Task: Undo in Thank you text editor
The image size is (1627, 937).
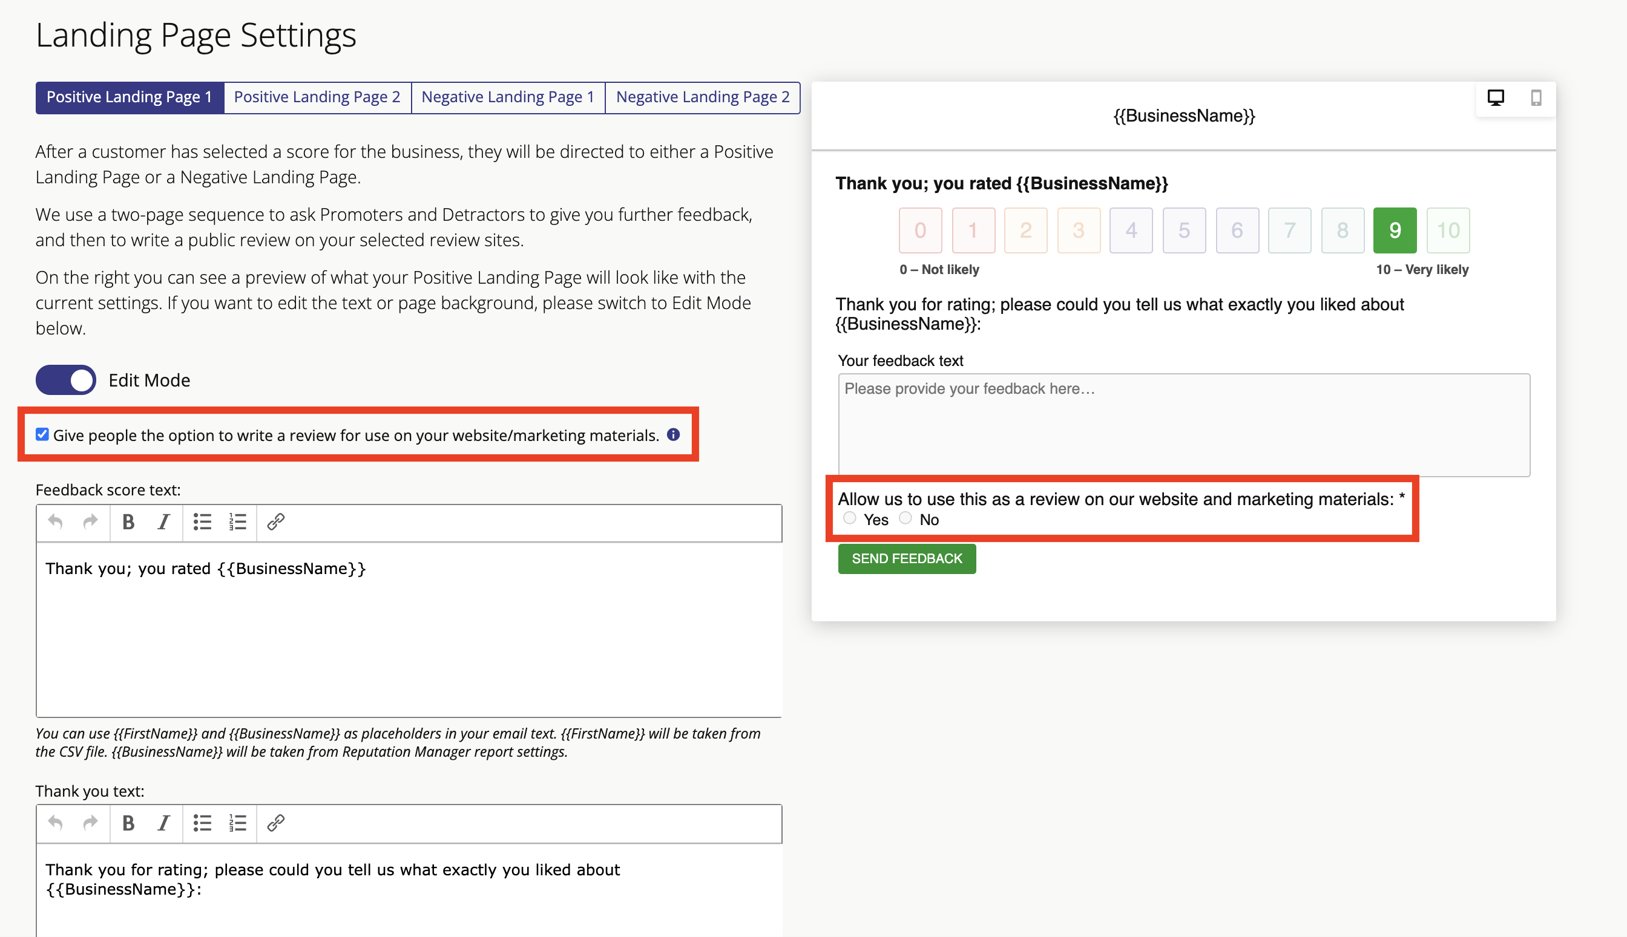Action: (55, 823)
